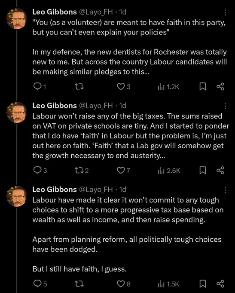This screenshot has width=235, height=293.
Task: Reply to the VAT on private schools tweet
Action: pyautogui.click(x=40, y=171)
